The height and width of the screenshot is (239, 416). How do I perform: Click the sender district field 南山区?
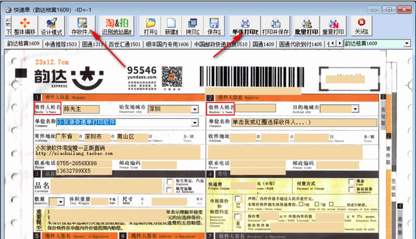click(x=132, y=137)
